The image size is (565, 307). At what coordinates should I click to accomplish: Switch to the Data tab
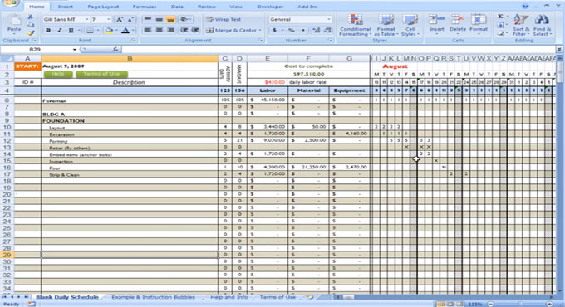177,7
